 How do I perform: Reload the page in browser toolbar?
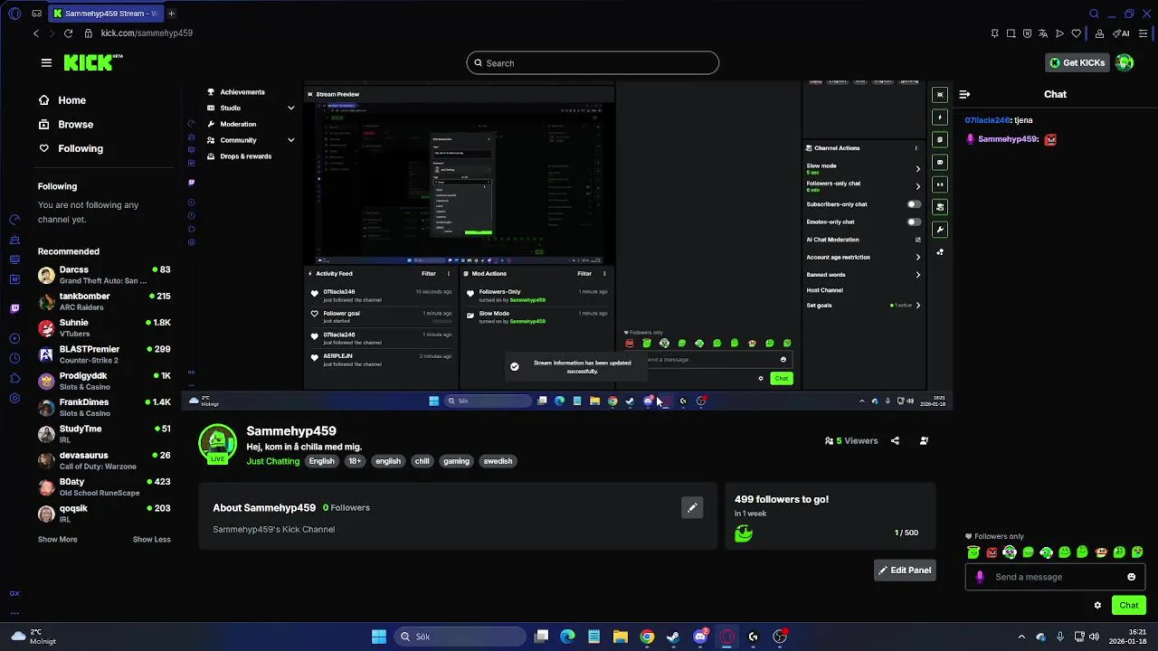[x=68, y=33]
